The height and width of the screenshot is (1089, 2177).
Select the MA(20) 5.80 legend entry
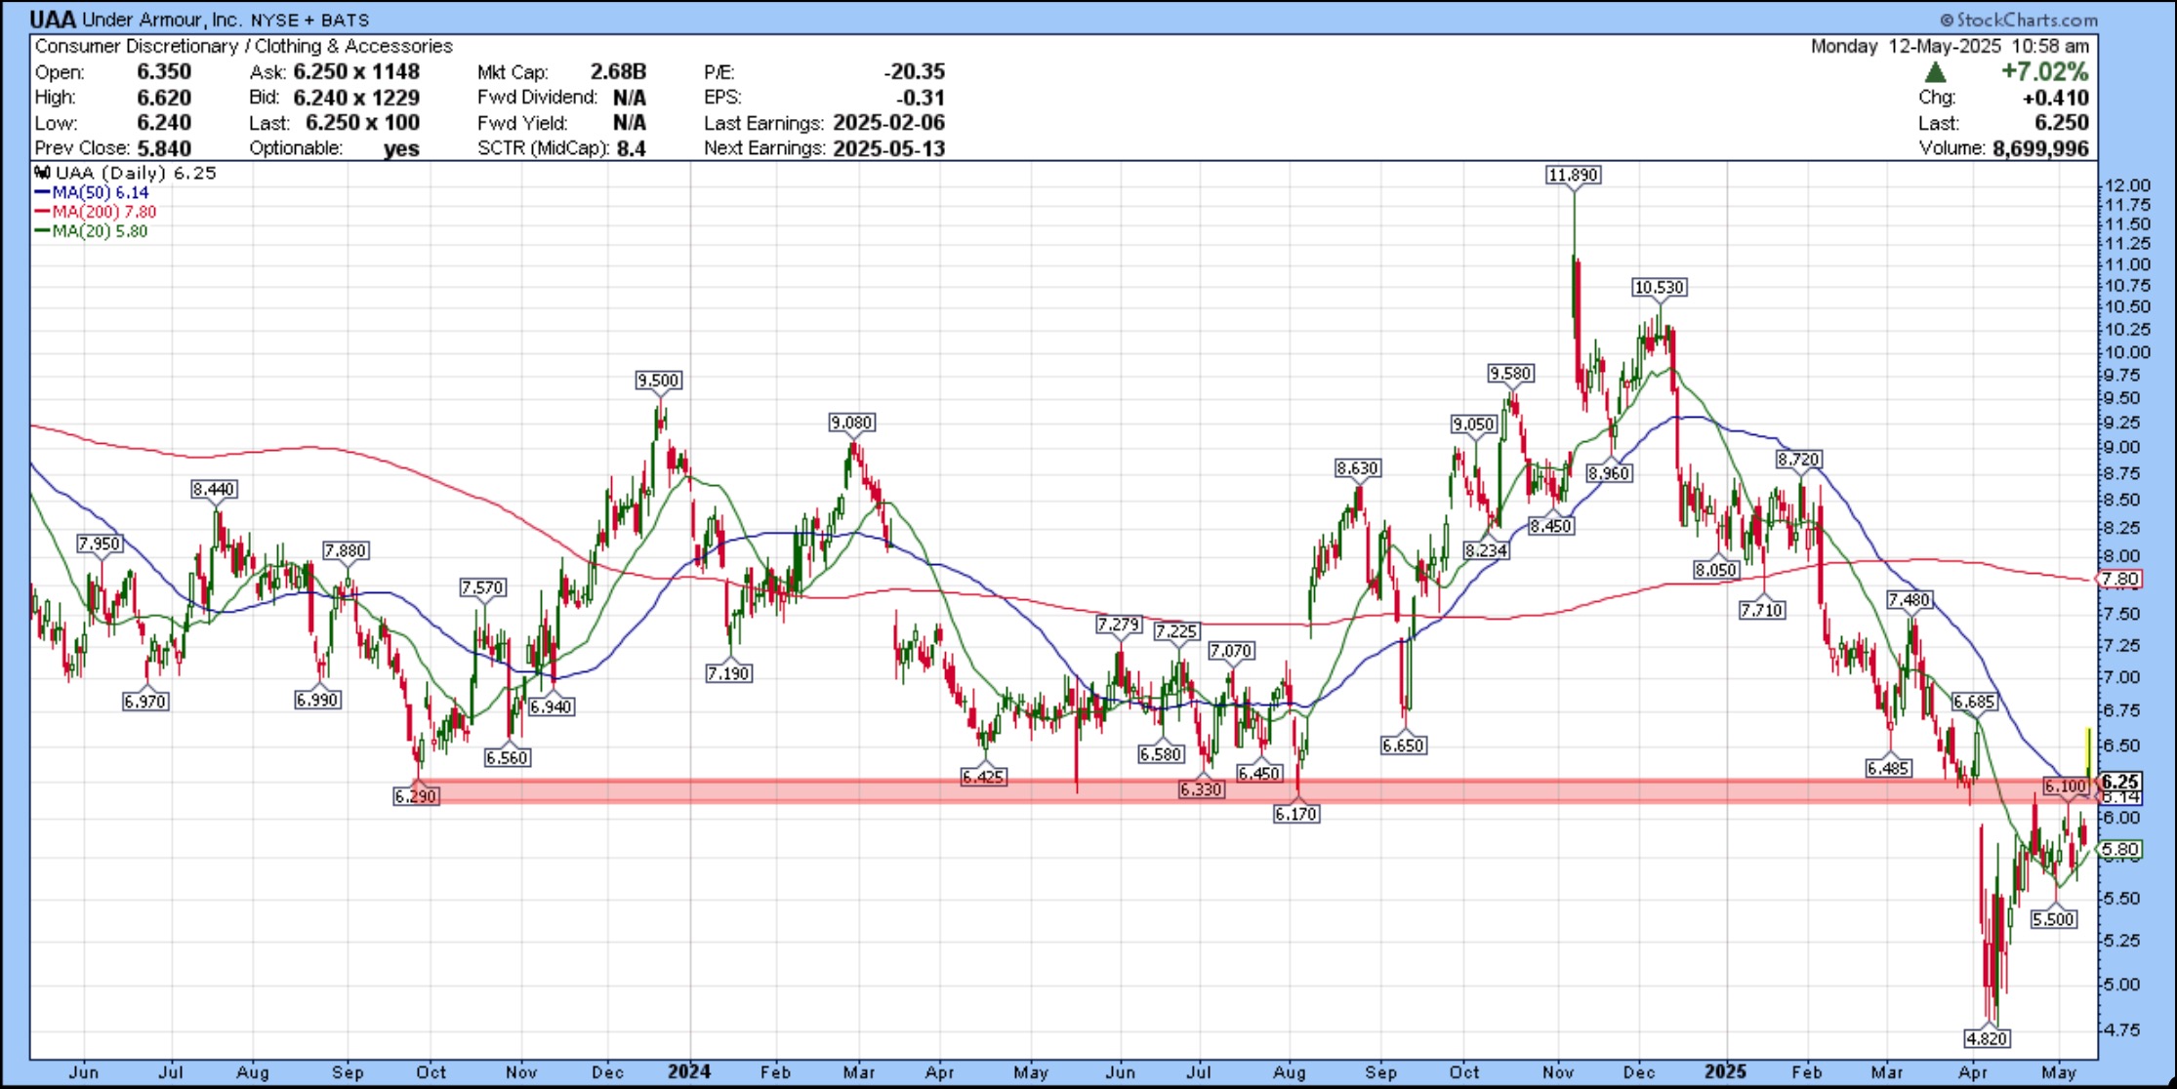[x=92, y=231]
